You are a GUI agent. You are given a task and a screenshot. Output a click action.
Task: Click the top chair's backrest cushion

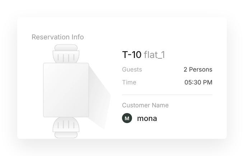click(66, 48)
